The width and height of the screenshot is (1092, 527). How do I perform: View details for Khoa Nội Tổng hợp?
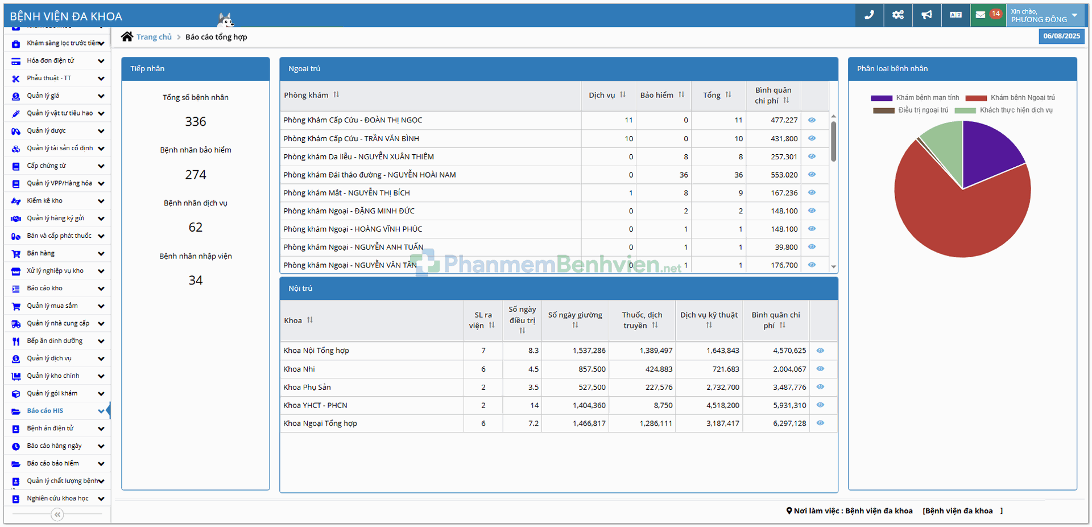[820, 351]
